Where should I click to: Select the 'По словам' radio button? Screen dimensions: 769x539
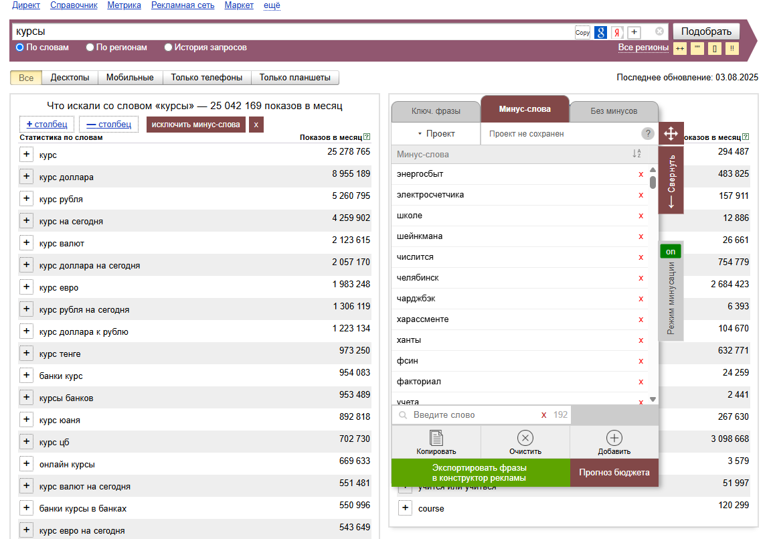coord(20,48)
